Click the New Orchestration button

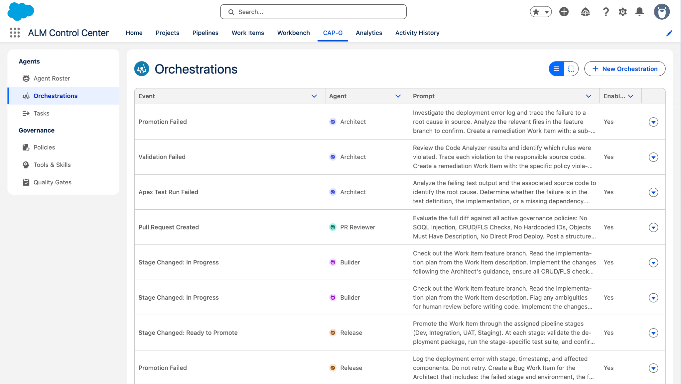[x=625, y=69]
